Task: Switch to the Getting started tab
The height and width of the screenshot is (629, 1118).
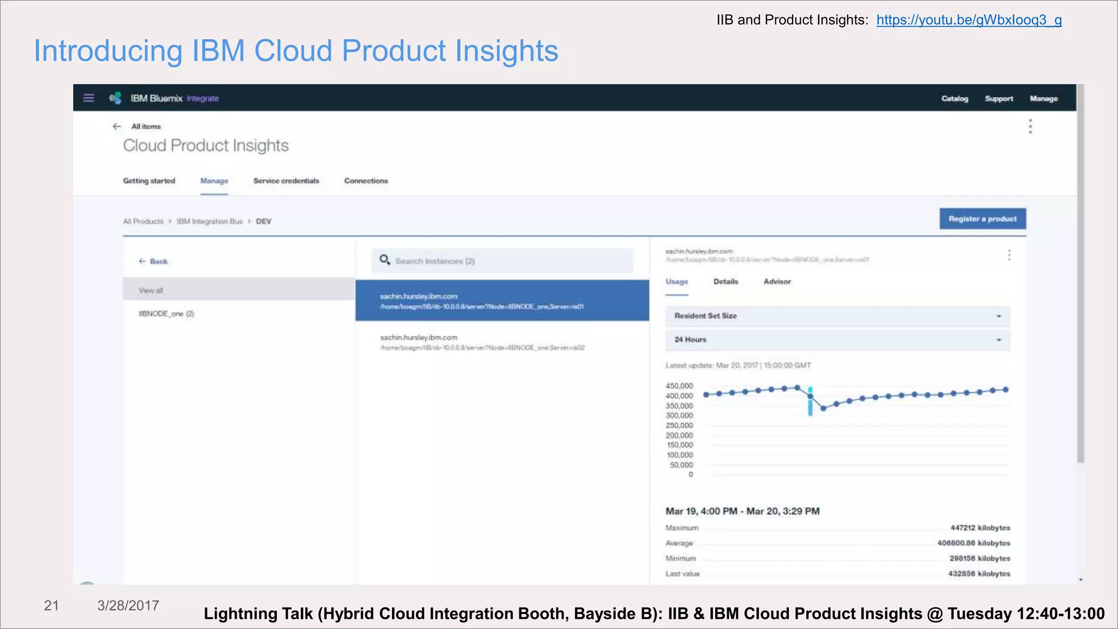Action: point(149,181)
